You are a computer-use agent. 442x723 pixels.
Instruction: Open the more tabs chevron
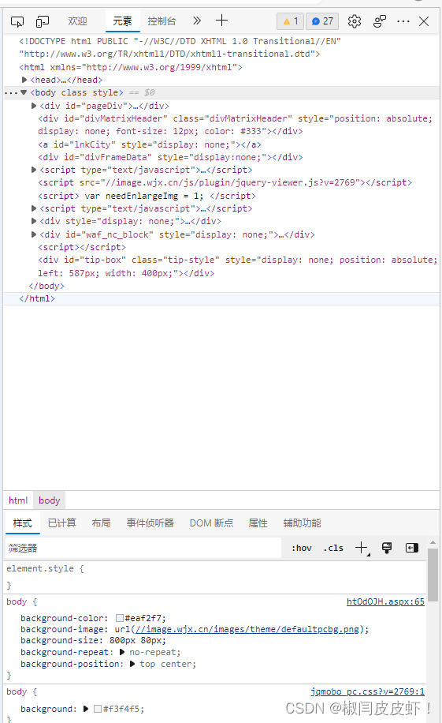click(197, 21)
